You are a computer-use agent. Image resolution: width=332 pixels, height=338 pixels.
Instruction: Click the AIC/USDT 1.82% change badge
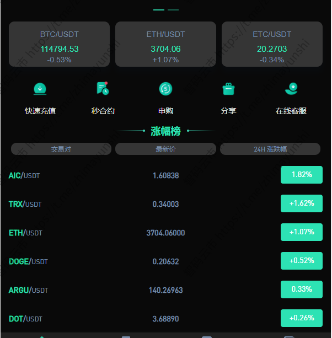(x=301, y=175)
